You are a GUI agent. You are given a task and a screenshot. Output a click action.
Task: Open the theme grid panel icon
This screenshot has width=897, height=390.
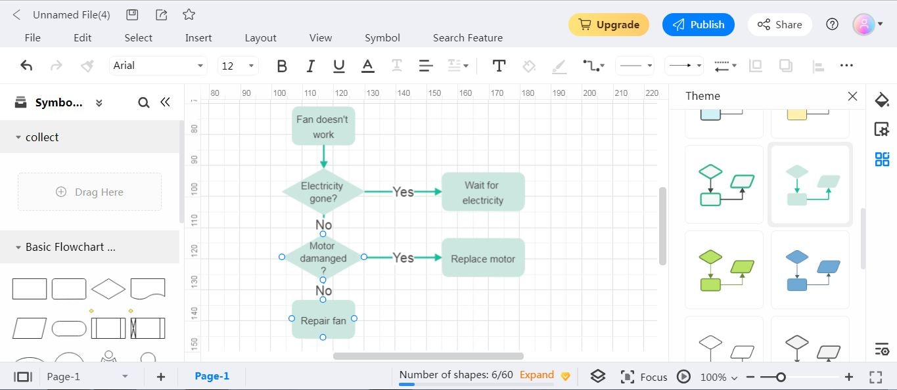pyautogui.click(x=882, y=160)
